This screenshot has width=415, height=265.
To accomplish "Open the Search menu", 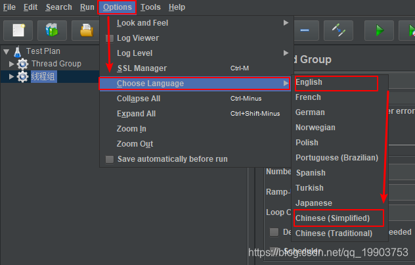I will pyautogui.click(x=58, y=7).
